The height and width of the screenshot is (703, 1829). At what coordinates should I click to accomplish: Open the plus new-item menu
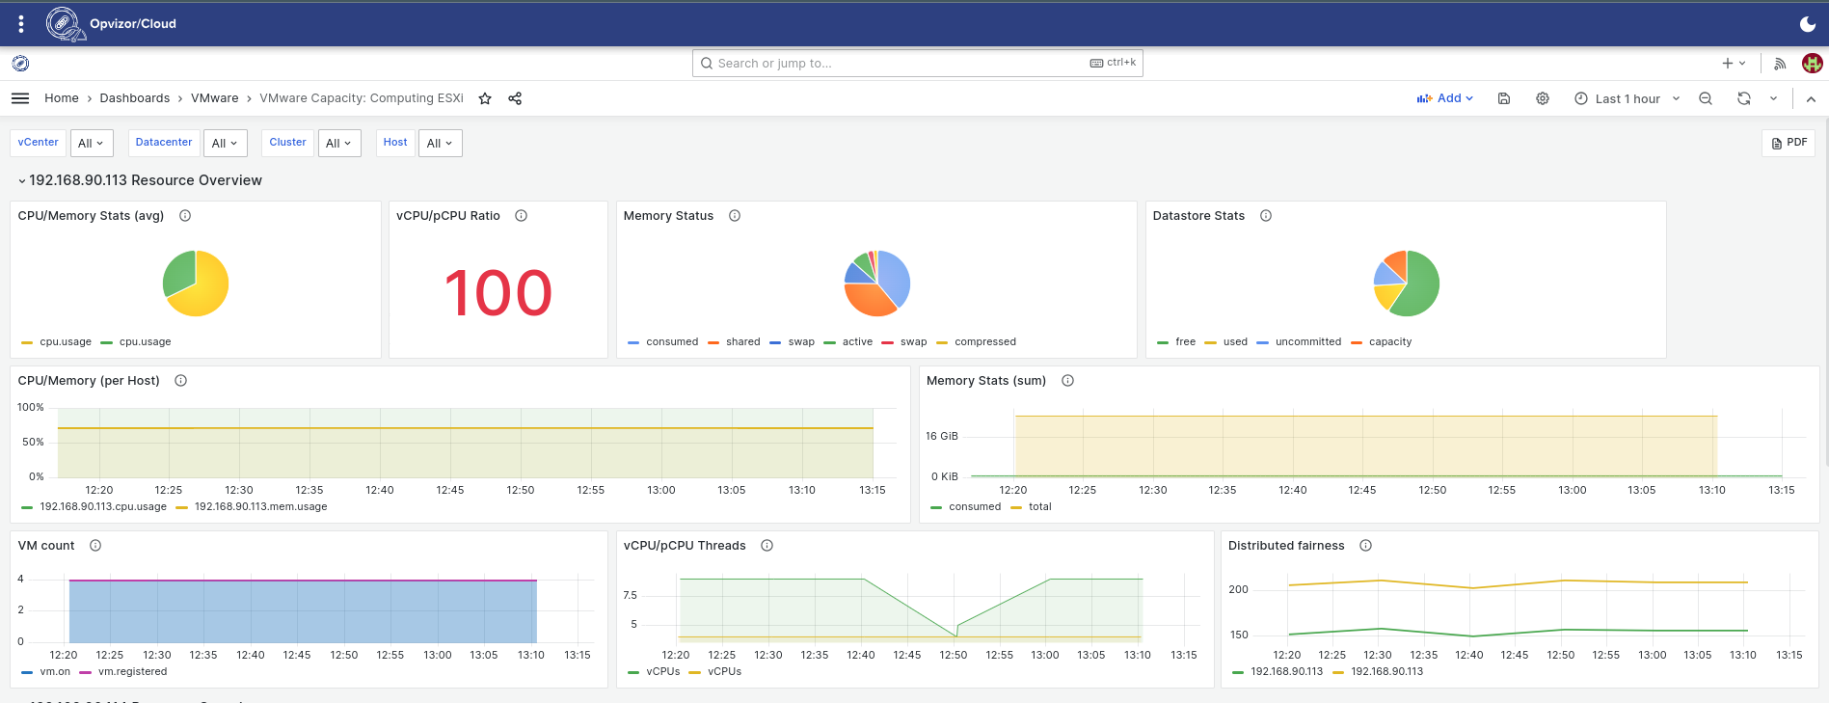point(1734,64)
